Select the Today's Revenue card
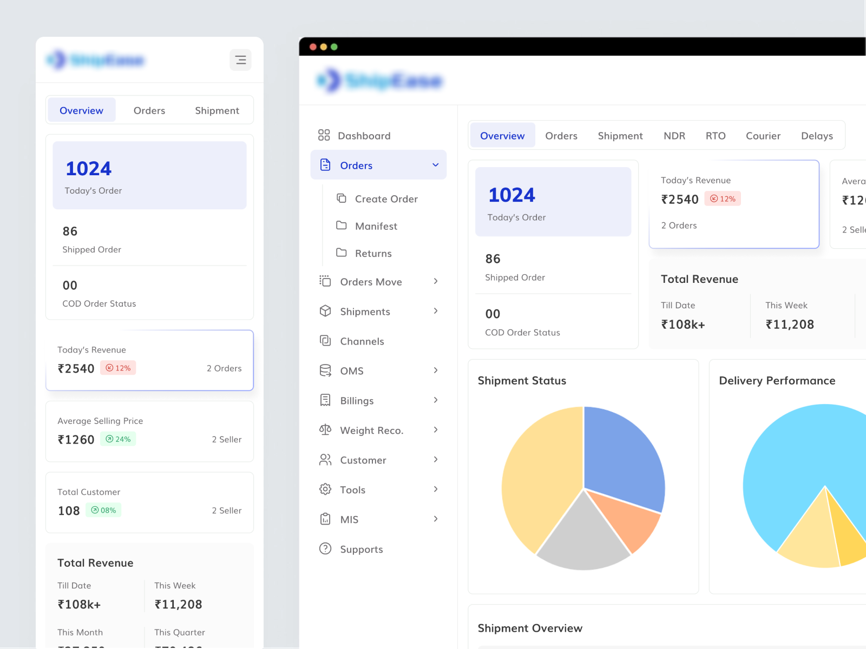This screenshot has height=649, width=866. click(x=734, y=203)
